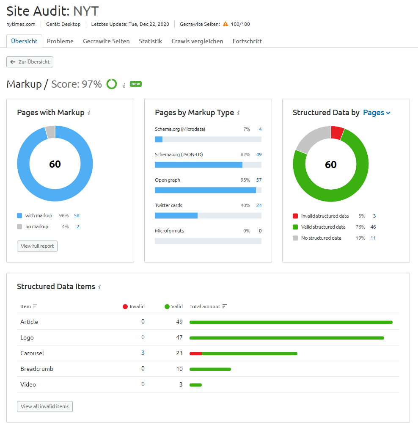The width and height of the screenshot is (418, 431).
Task: Click red segment of Carousel amount bar
Action: (x=195, y=354)
